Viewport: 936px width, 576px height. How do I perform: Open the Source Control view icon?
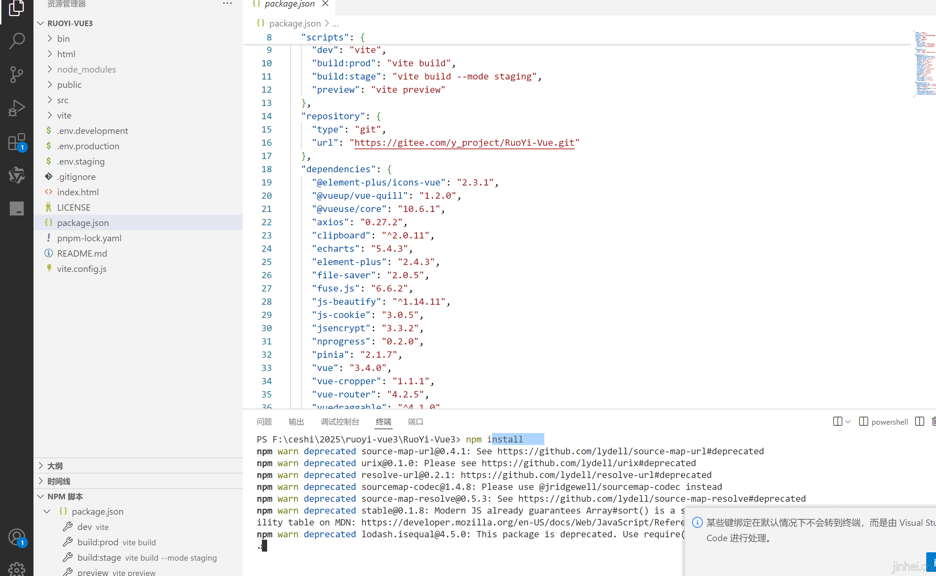tap(16, 74)
